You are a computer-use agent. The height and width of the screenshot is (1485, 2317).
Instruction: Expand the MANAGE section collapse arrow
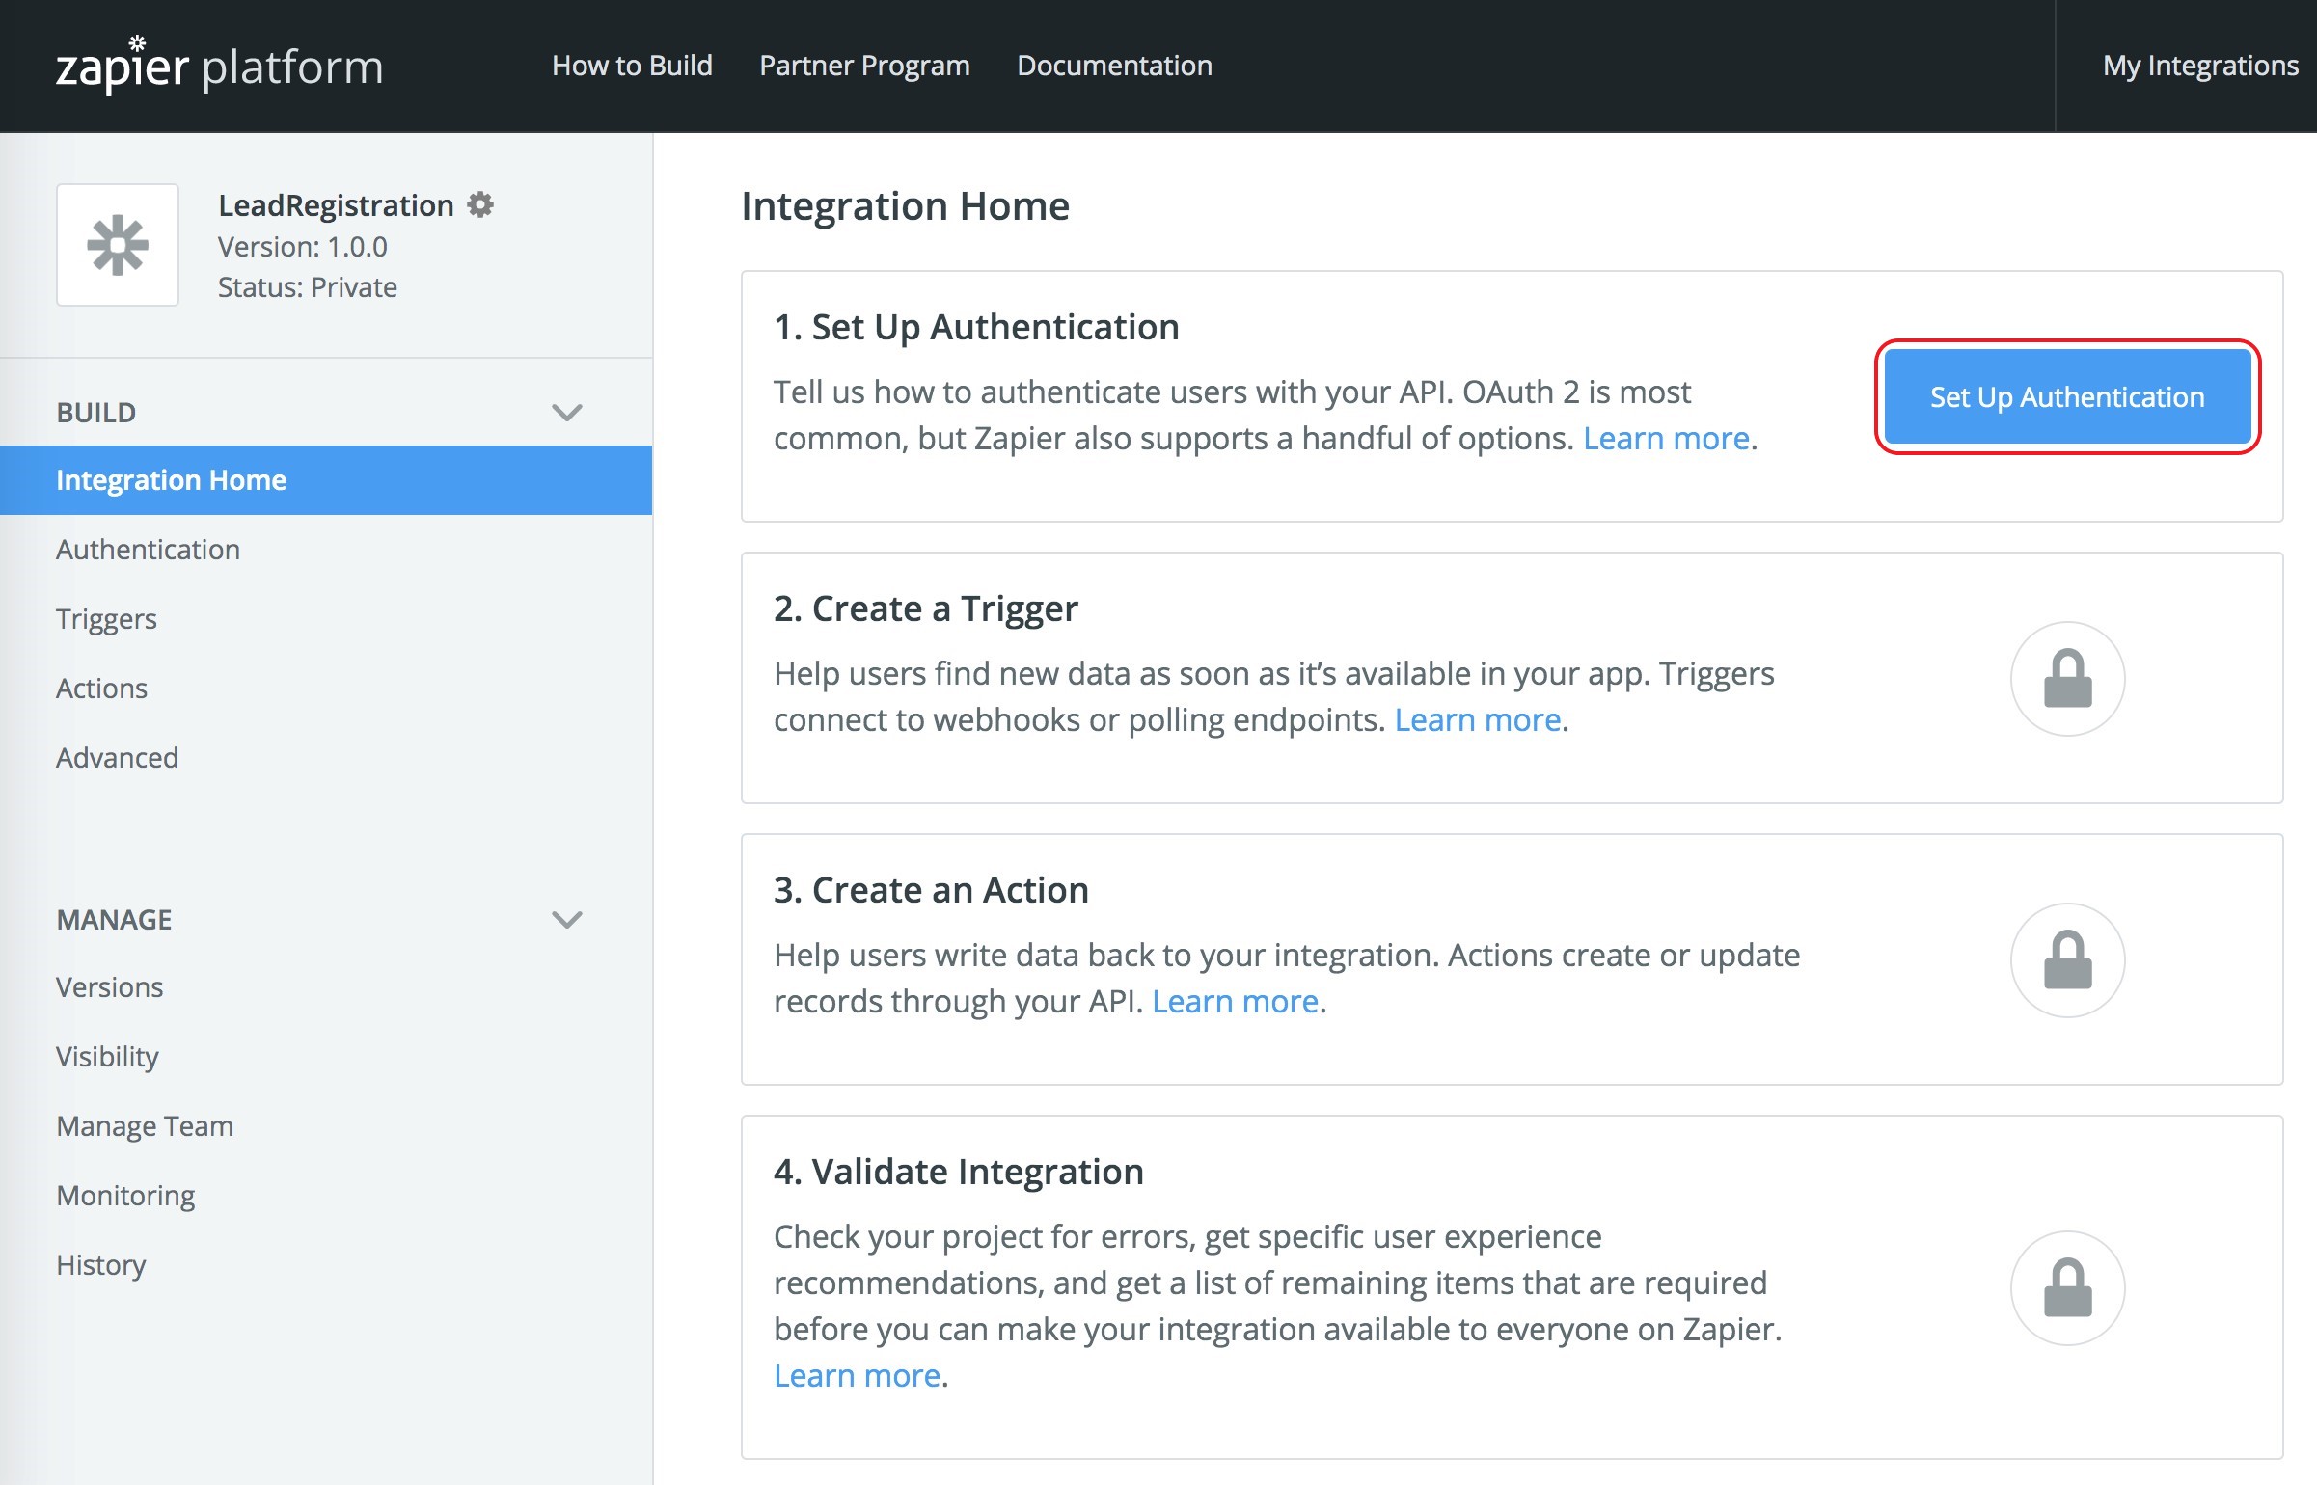point(571,918)
